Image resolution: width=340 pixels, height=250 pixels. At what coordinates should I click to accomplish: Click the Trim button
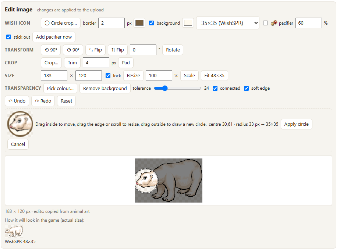pos(72,63)
